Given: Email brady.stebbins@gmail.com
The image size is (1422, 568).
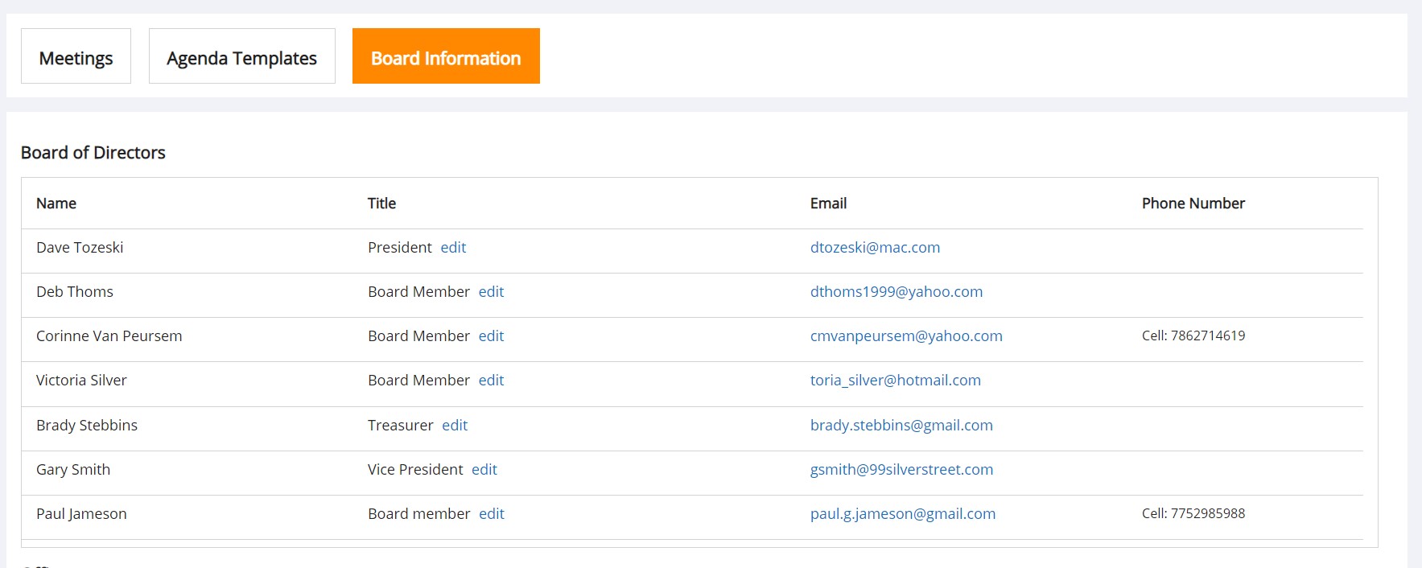Looking at the screenshot, I should [901, 426].
